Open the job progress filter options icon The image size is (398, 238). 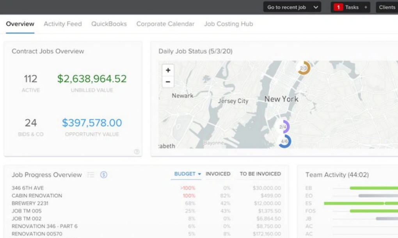[91, 175]
